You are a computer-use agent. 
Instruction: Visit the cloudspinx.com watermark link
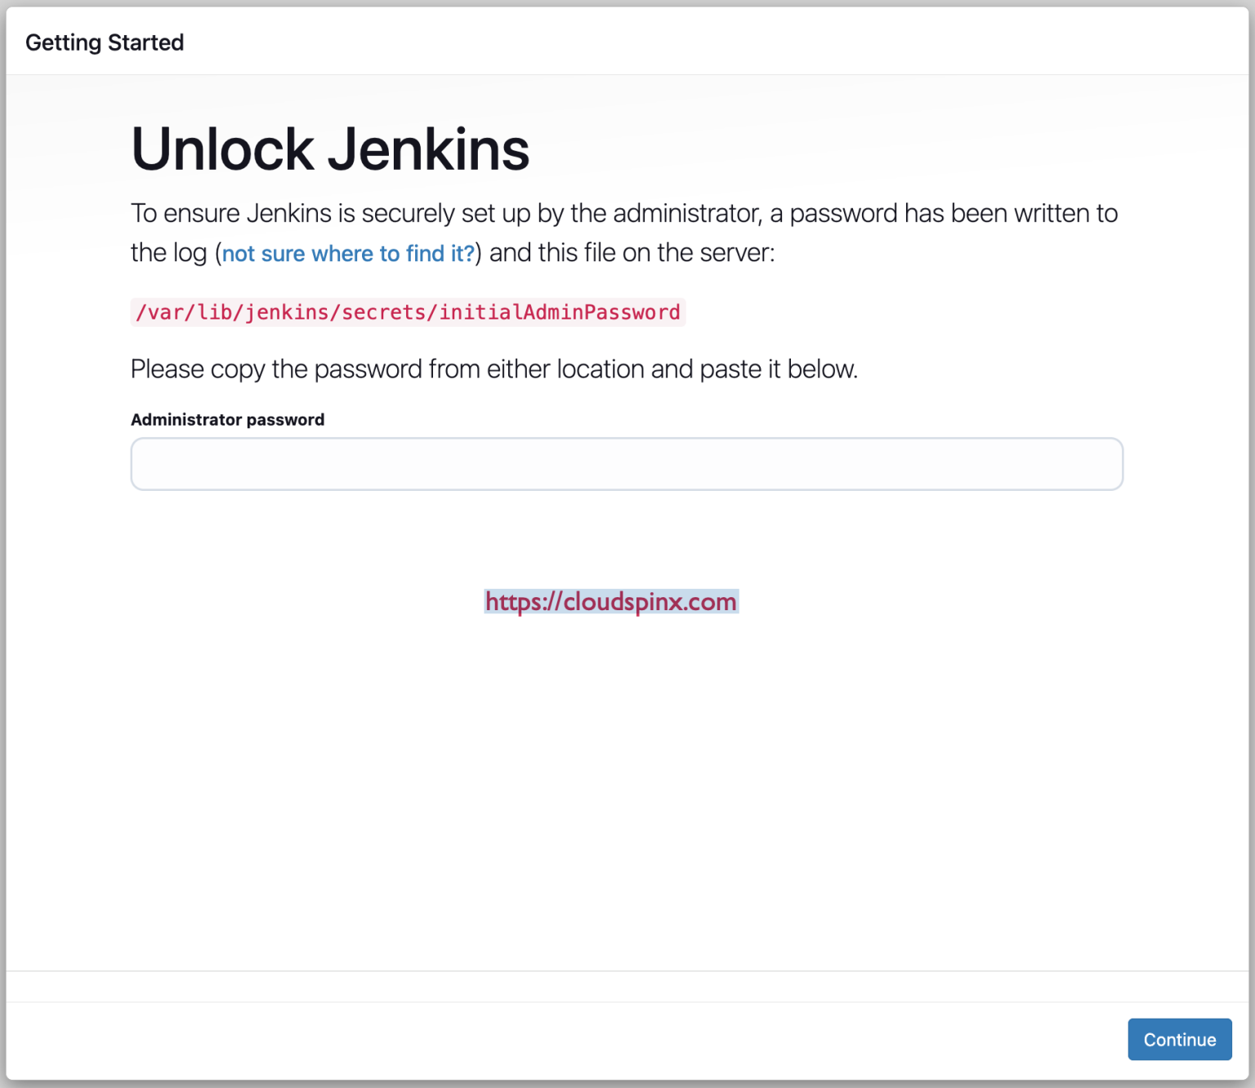[611, 602]
